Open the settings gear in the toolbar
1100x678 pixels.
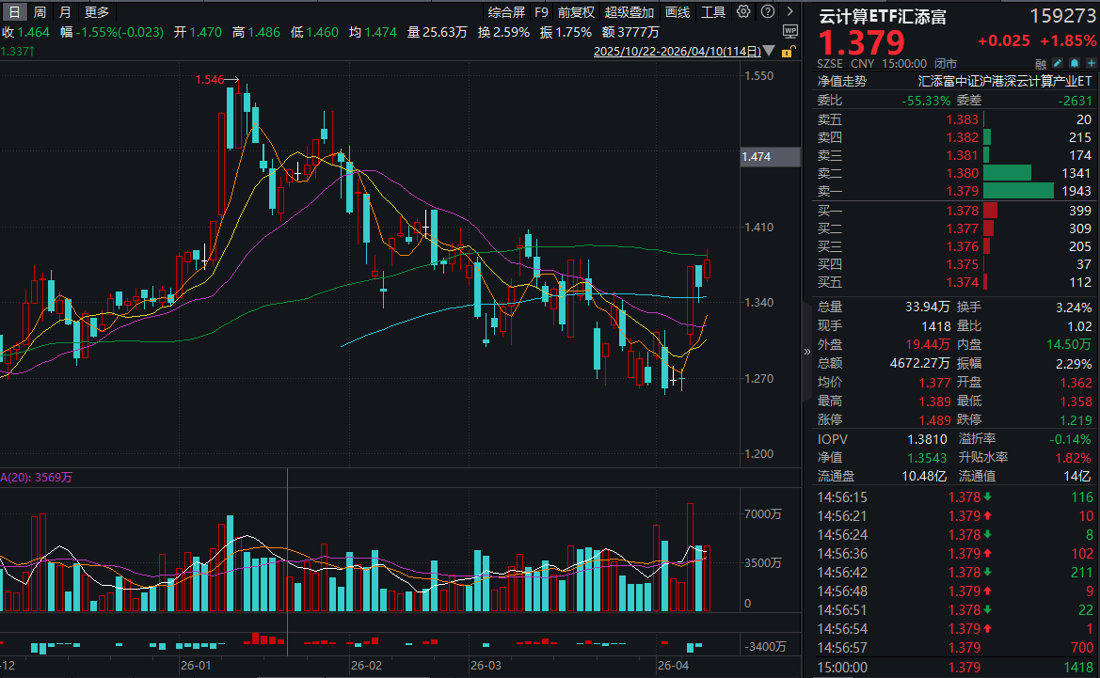(x=743, y=11)
